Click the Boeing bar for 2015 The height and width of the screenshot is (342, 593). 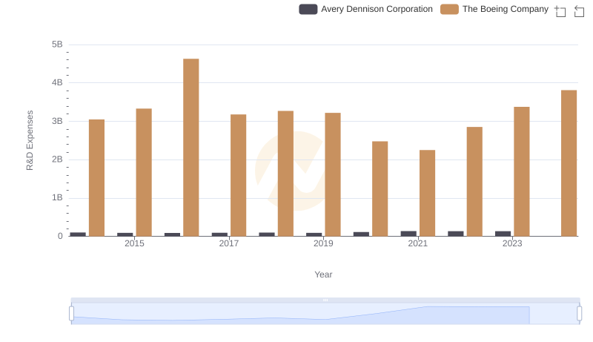pyautogui.click(x=144, y=173)
